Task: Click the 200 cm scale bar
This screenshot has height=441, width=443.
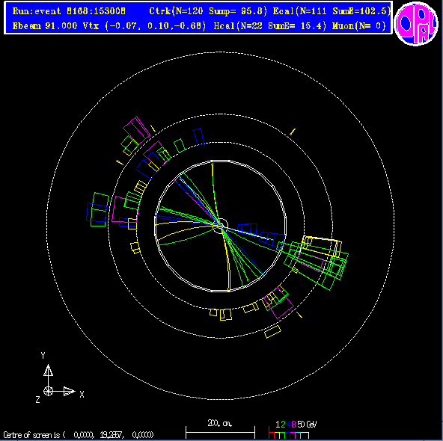Action: point(220,432)
